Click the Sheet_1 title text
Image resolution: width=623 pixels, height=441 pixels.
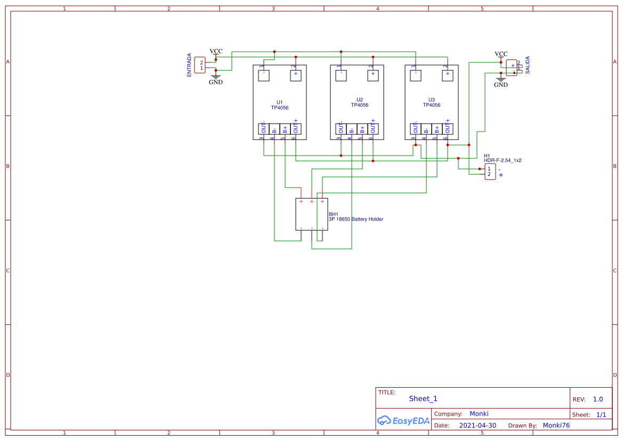[x=422, y=398]
